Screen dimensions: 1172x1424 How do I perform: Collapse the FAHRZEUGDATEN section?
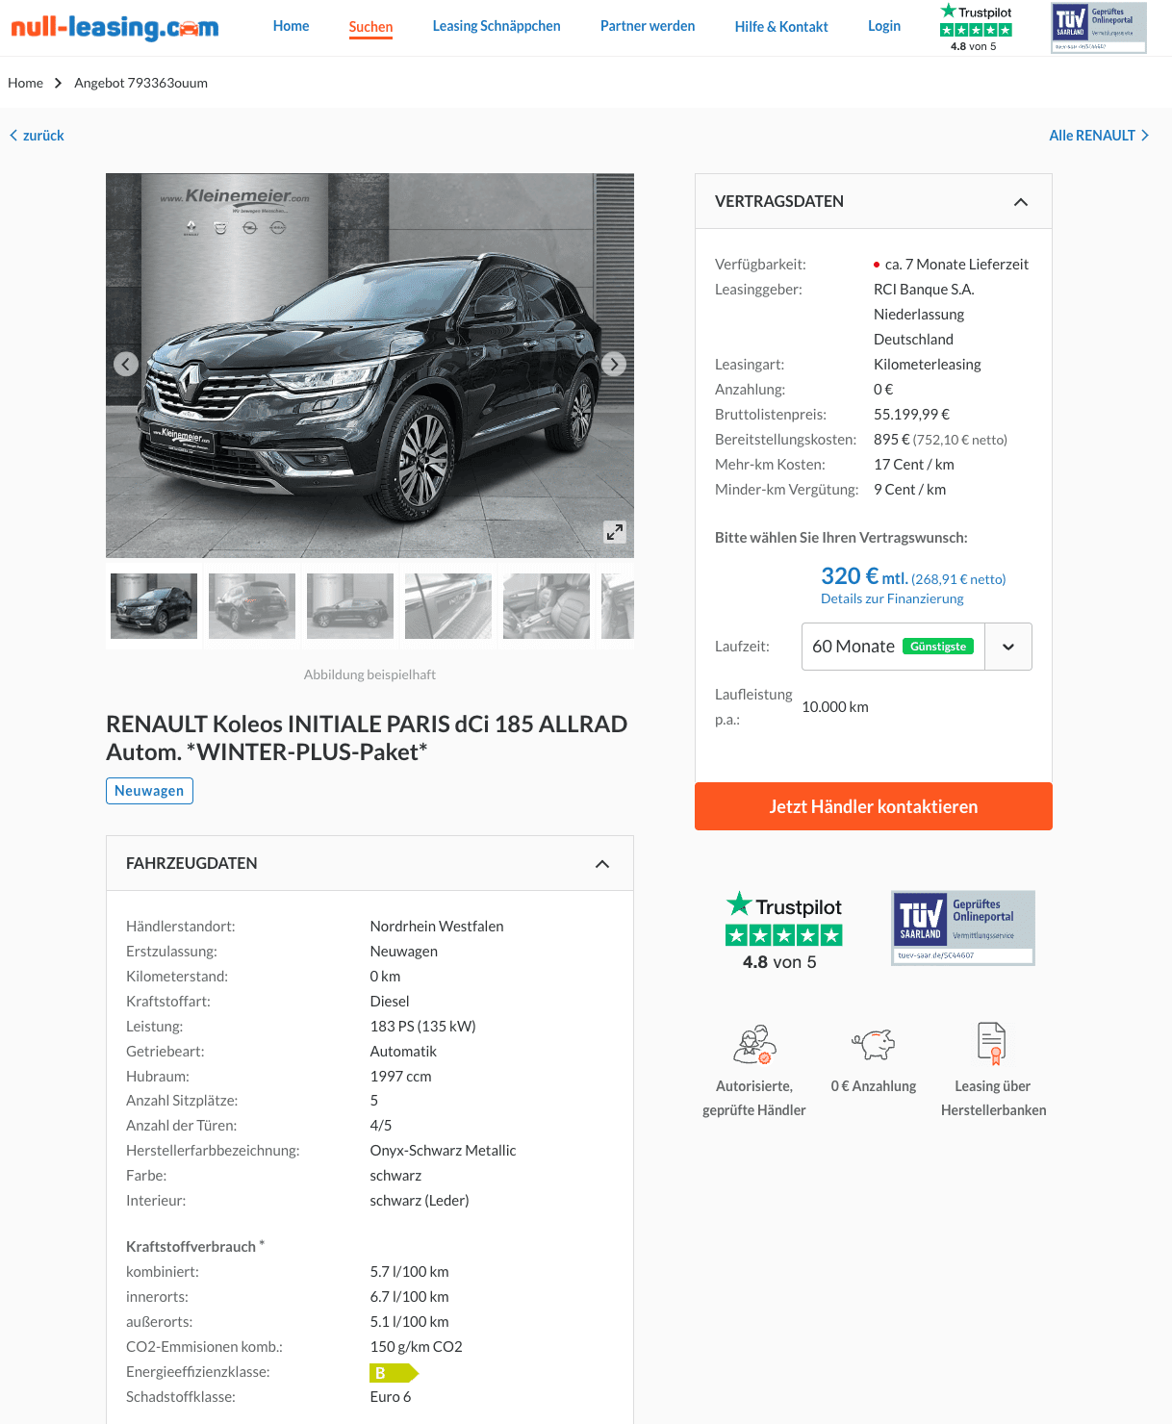(x=602, y=864)
